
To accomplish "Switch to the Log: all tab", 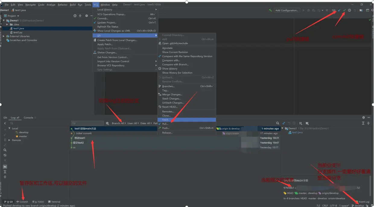I will click(x=15, y=118).
